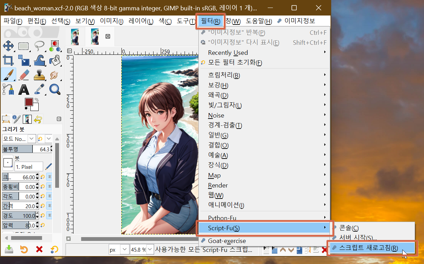Viewport: 424px width, 264px height.
Task: Save tool preset icon at bottom
Action: point(9,249)
